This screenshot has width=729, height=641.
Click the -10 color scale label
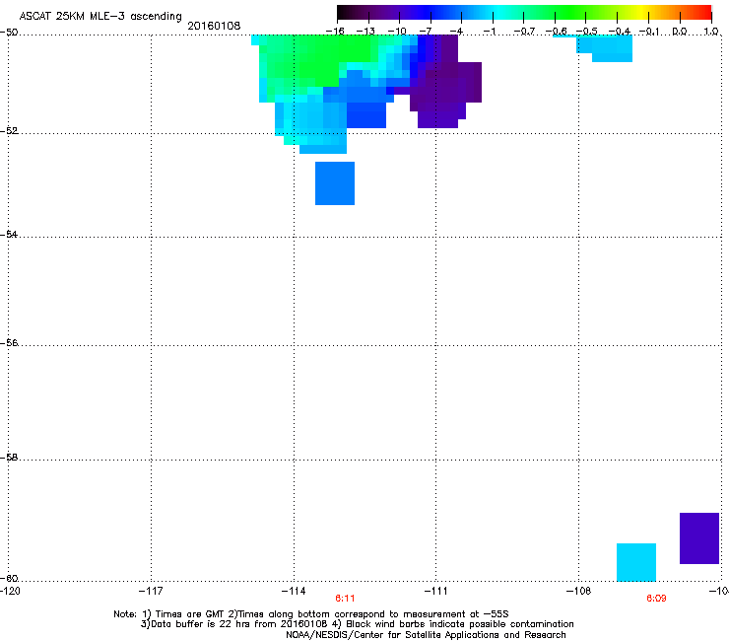pyautogui.click(x=397, y=32)
